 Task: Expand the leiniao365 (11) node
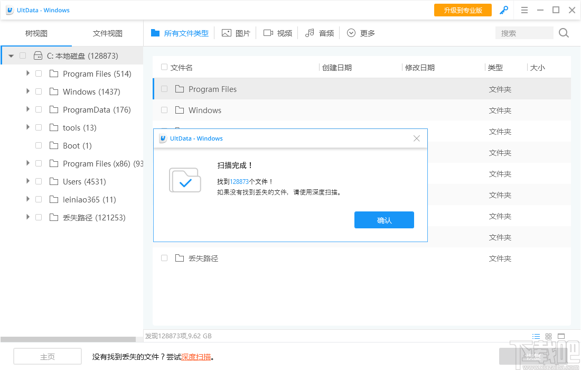point(28,199)
